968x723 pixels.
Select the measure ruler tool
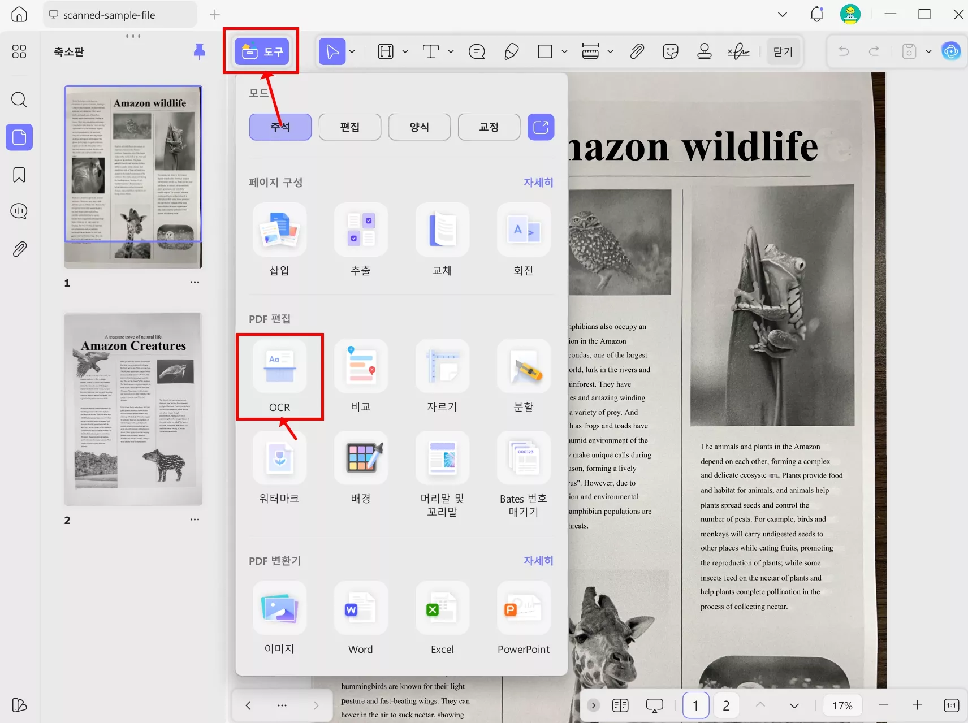pos(590,51)
